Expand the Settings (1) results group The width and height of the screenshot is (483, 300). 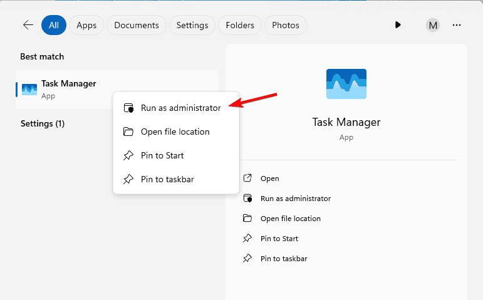(x=43, y=123)
